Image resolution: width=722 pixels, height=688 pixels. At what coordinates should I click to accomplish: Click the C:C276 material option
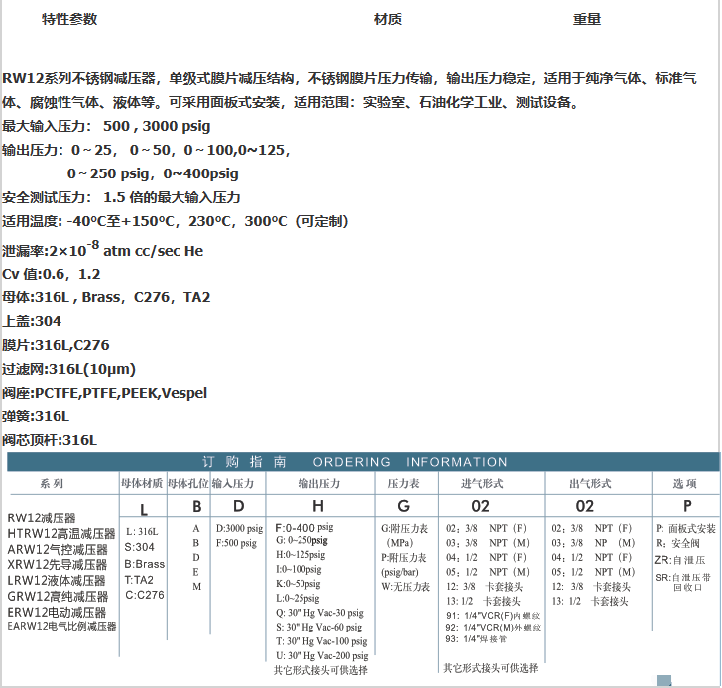coord(145,595)
